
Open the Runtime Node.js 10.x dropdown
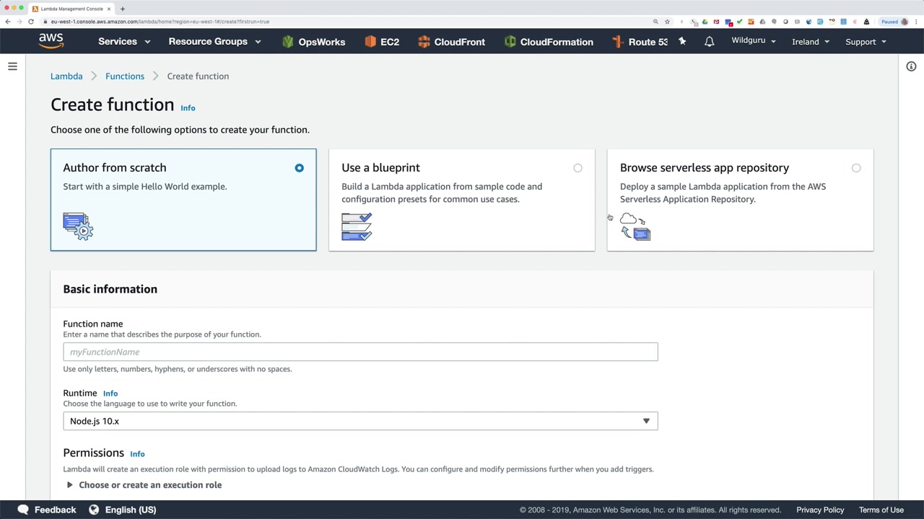(x=360, y=421)
